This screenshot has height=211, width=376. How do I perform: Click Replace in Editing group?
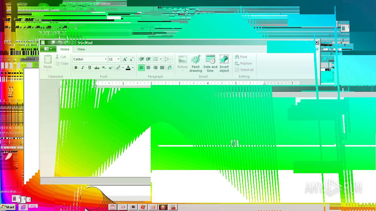(243, 63)
